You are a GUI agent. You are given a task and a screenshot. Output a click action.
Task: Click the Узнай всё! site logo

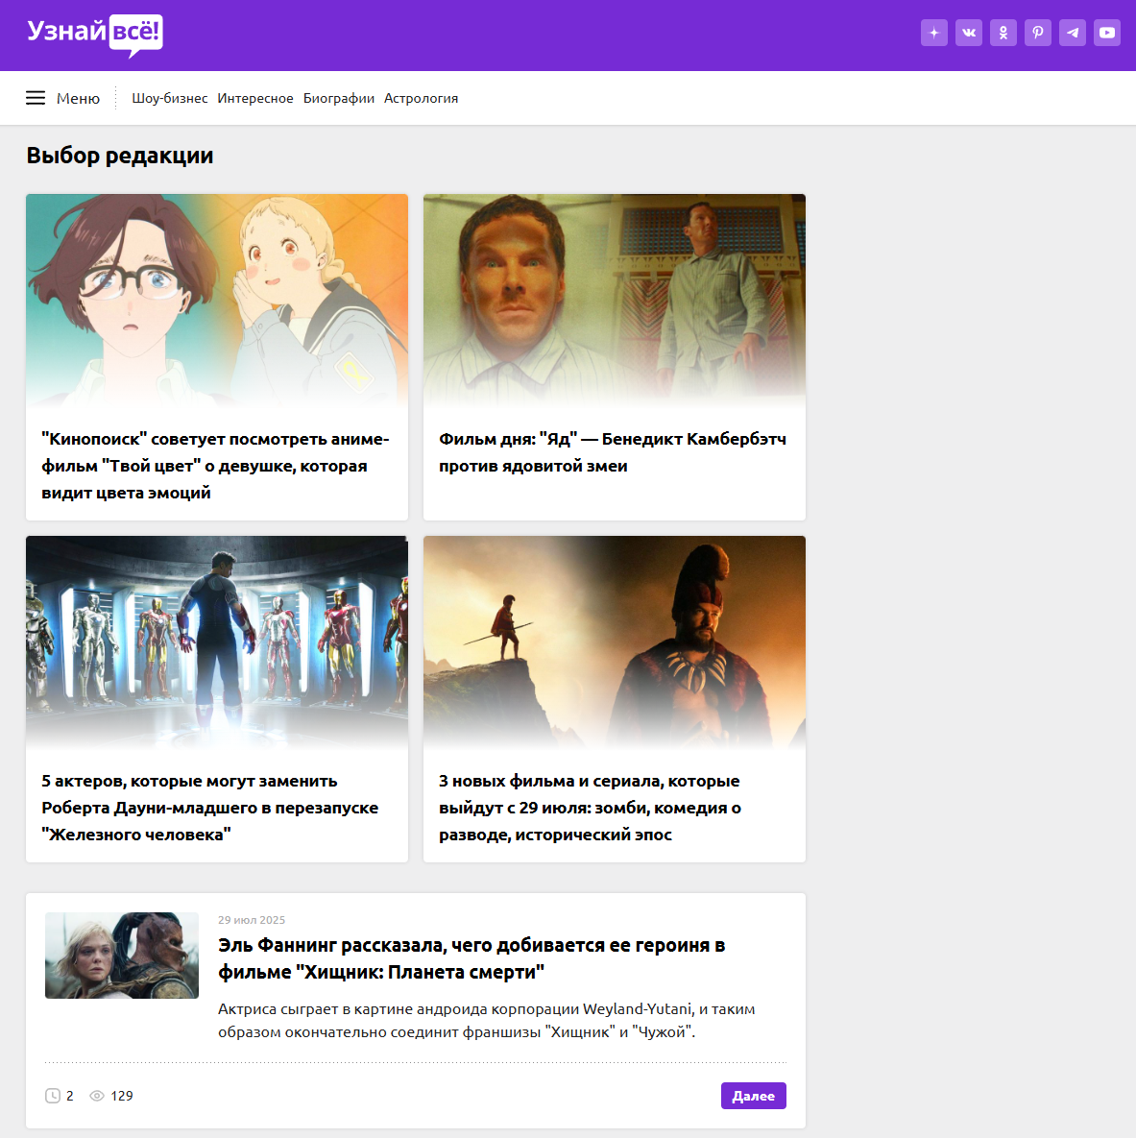tap(94, 35)
